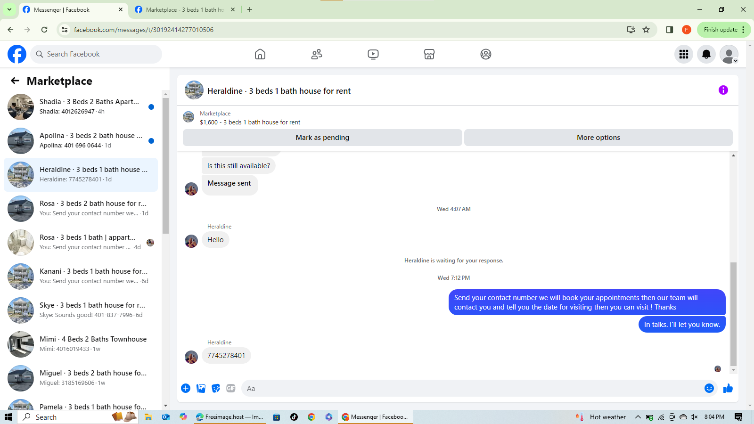
Task: Open the Friends icon in top navigation
Action: [x=317, y=54]
